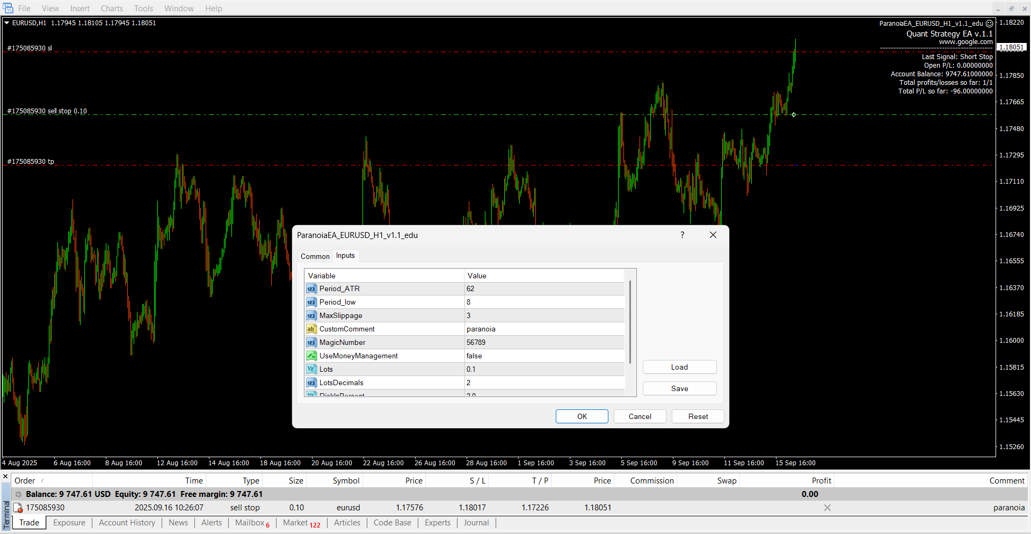Viewport: 1031px width, 534px height.
Task: Switch to the Common tab
Action: pyautogui.click(x=315, y=257)
